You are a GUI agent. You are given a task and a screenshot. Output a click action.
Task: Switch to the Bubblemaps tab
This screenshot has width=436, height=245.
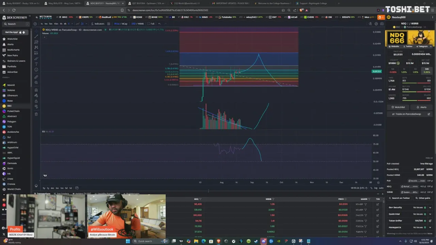click(131, 194)
